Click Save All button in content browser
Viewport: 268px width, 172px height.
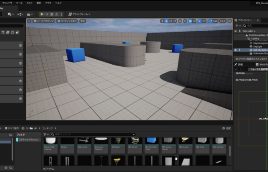pyautogui.click(x=12, y=128)
